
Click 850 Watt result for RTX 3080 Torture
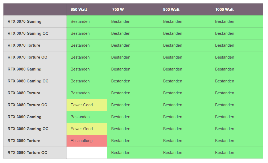[173, 93]
